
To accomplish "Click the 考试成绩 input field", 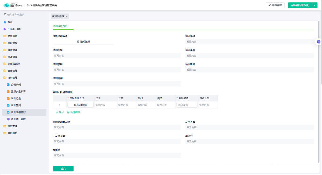I will pyautogui.click(x=187, y=105).
